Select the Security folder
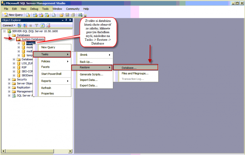 [22, 79]
